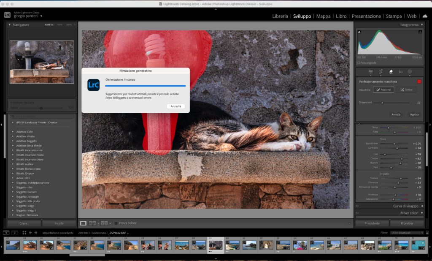The width and height of the screenshot is (432, 261).
Task: Select the Crop tool in the tool strip
Action: (381, 72)
